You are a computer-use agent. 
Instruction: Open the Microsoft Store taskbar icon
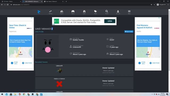pyautogui.click(x=11, y=94)
